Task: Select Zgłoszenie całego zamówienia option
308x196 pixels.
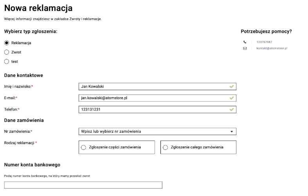Action: 165,147
